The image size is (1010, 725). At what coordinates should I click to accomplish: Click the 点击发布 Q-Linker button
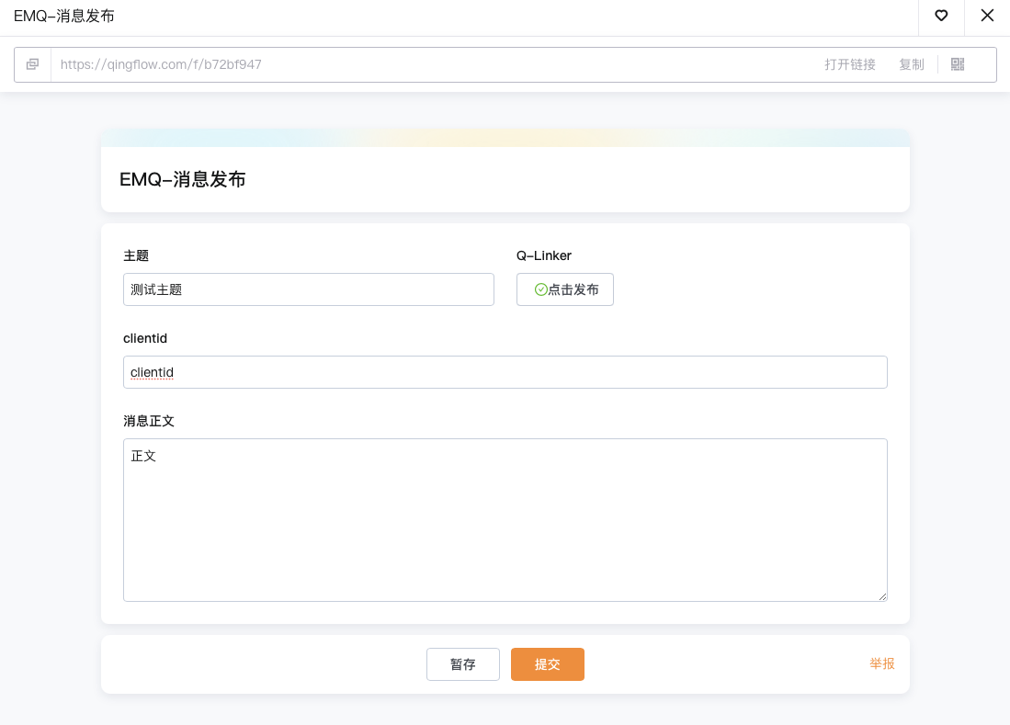(x=565, y=289)
